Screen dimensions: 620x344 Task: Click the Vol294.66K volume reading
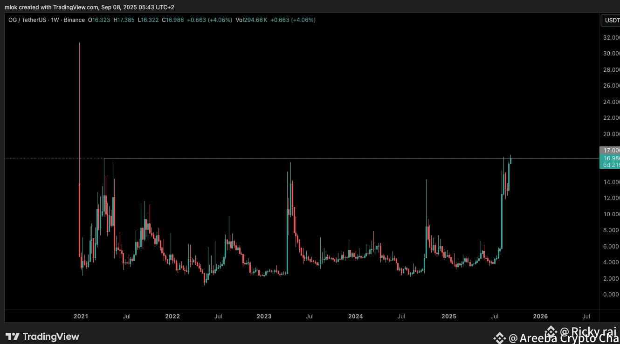(x=251, y=20)
